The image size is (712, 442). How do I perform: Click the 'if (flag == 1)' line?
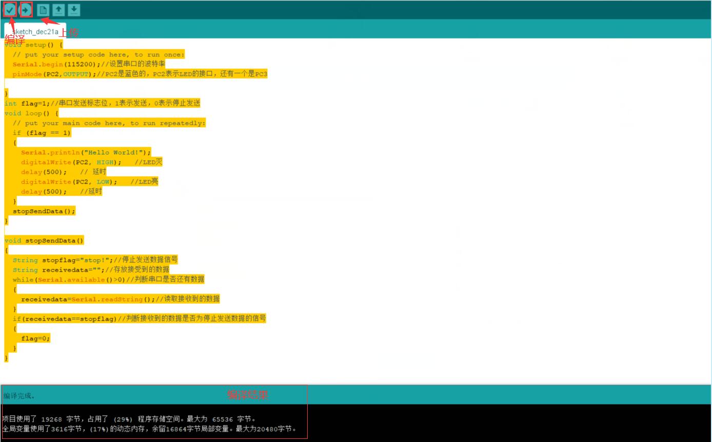(42, 133)
